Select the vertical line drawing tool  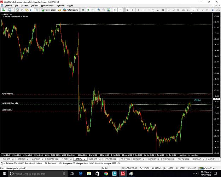pos(138,10)
